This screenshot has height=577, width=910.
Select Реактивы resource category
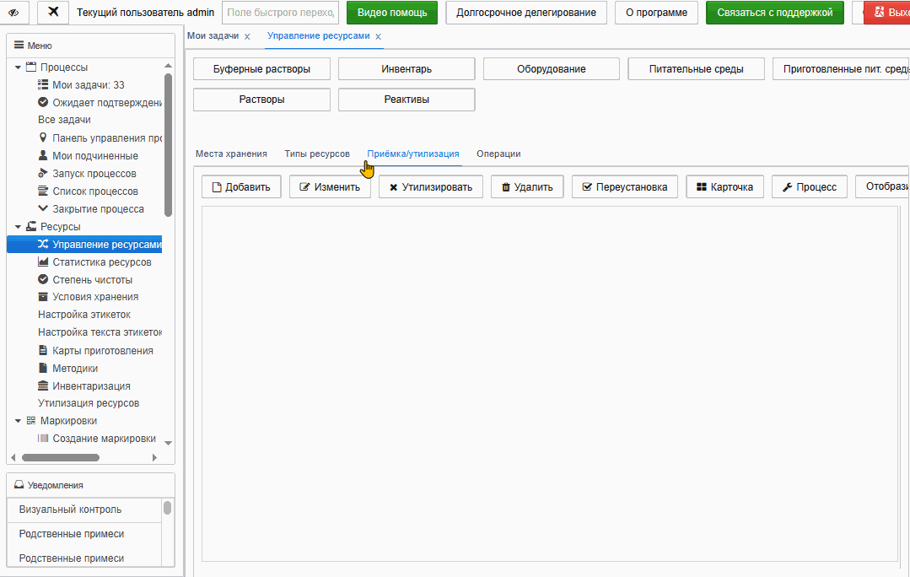[x=407, y=100]
